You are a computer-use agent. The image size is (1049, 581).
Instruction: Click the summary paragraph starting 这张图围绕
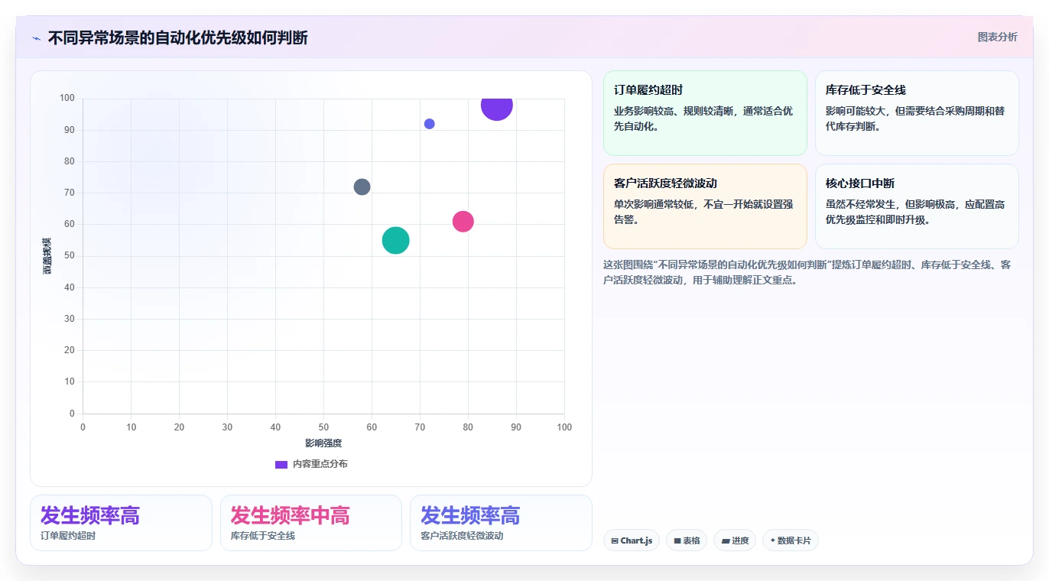coord(807,272)
